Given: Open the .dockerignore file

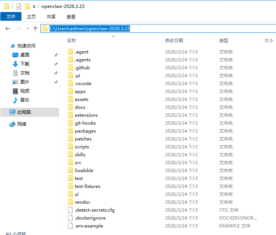Looking at the screenshot, I should point(90,218).
